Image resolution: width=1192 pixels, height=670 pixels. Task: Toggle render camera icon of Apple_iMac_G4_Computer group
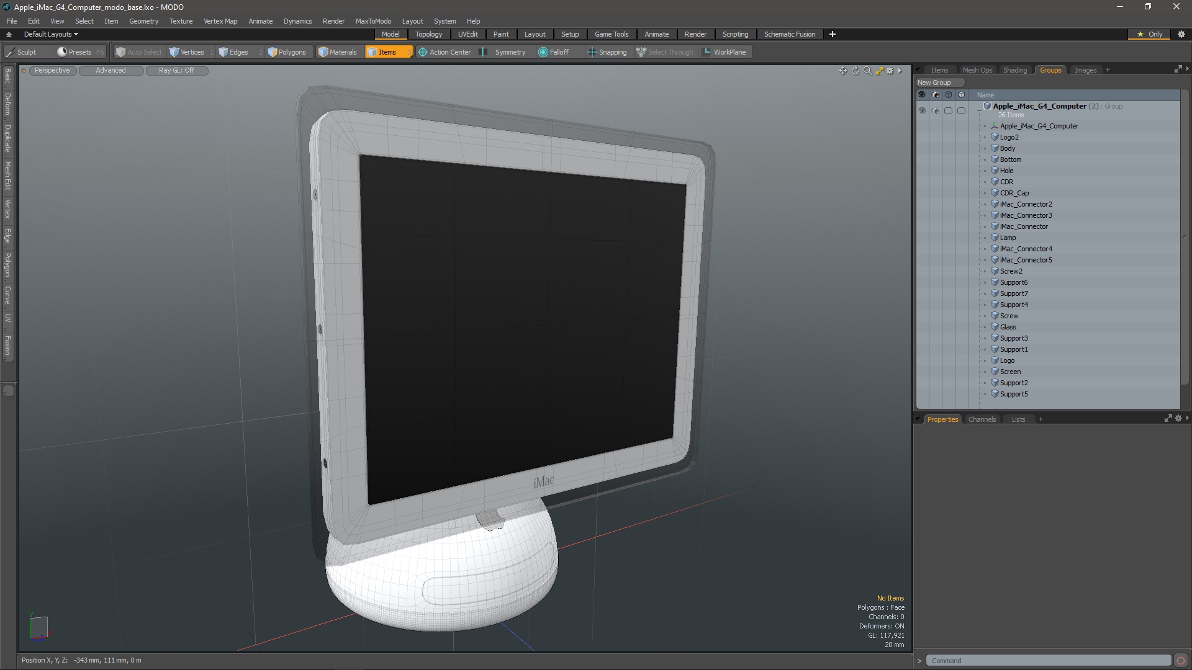point(935,110)
